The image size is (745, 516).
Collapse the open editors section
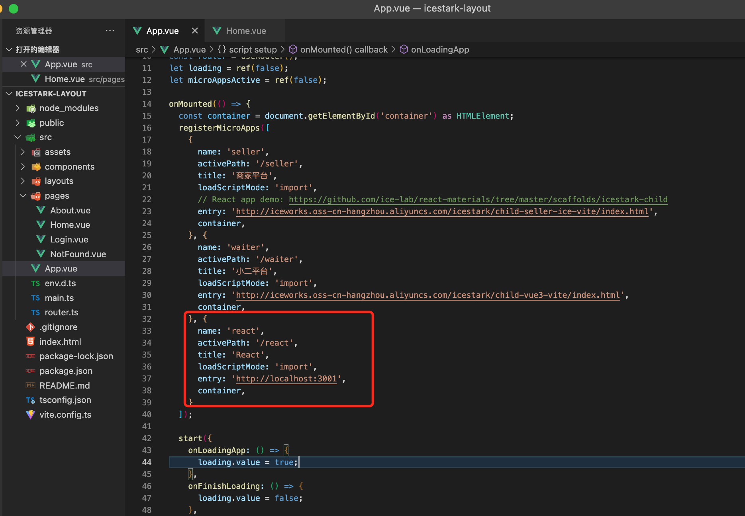coord(9,49)
